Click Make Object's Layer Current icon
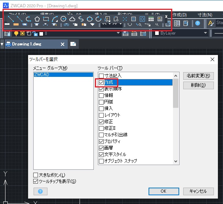Screen dimensions: 223x204 [126, 34]
